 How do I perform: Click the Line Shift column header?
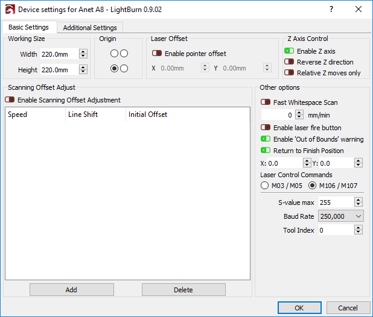coord(95,115)
